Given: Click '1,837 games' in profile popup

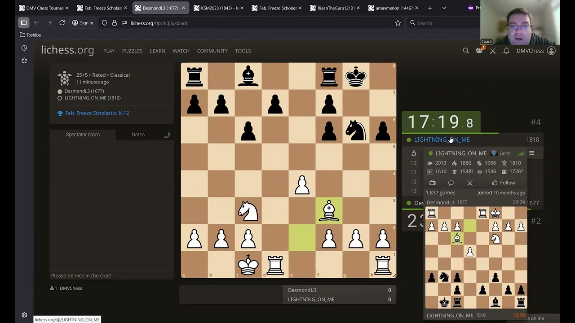Looking at the screenshot, I should [x=440, y=192].
